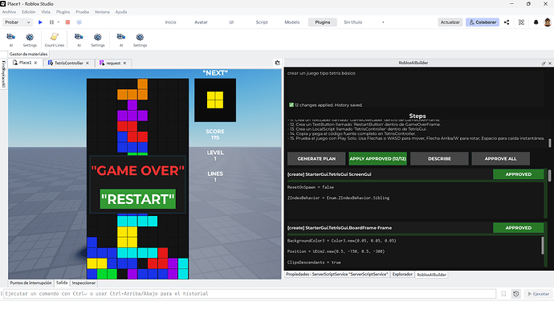
Task: Open the rightmost AI plugin icon
Action: tap(121, 39)
